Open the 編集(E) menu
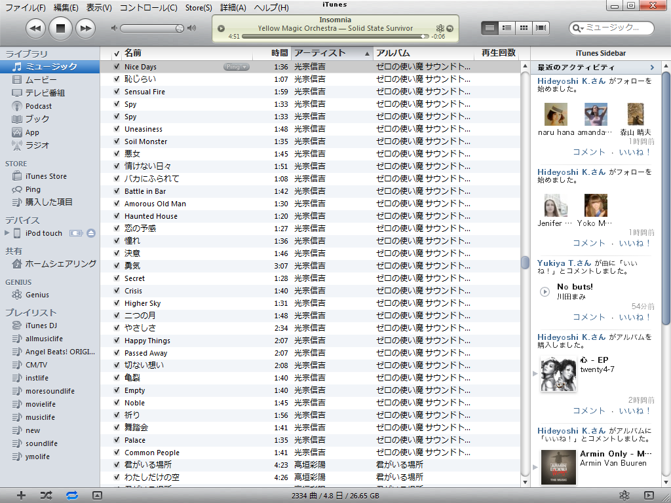 (66, 8)
